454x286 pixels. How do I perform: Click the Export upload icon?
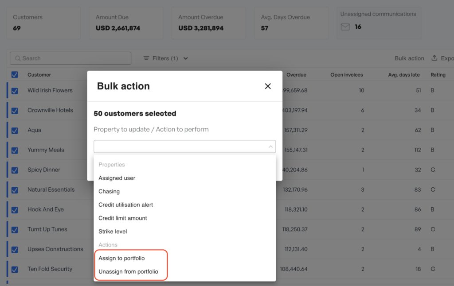point(434,58)
